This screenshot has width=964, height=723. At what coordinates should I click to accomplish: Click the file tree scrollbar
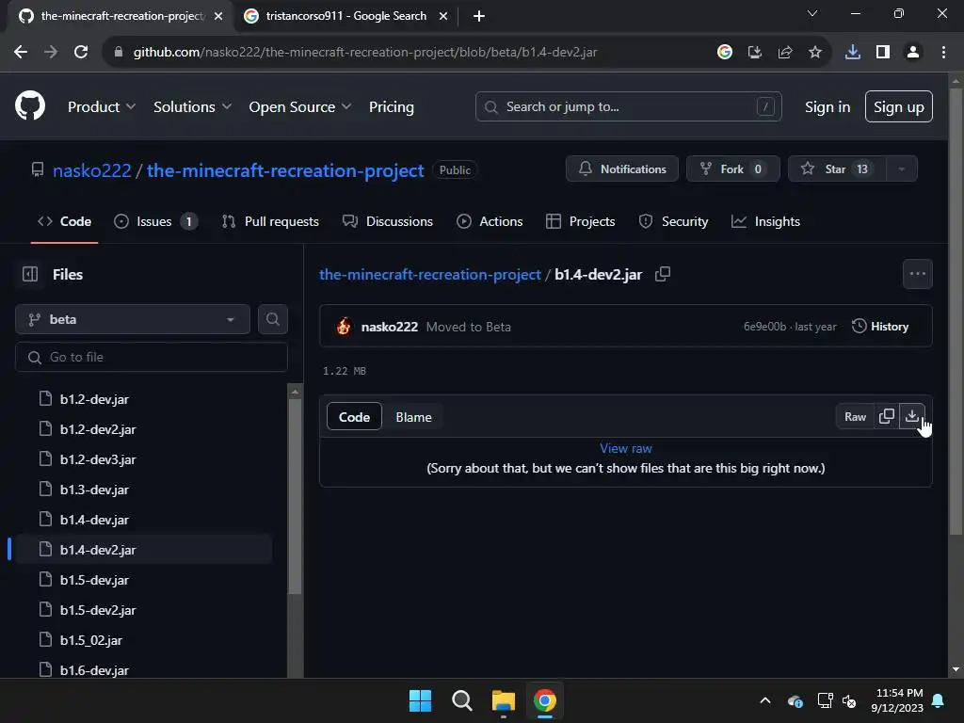[x=295, y=497]
